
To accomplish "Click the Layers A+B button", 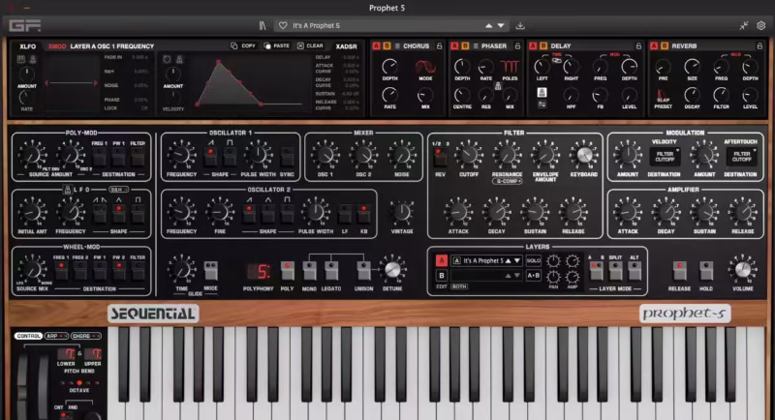I will [x=534, y=276].
